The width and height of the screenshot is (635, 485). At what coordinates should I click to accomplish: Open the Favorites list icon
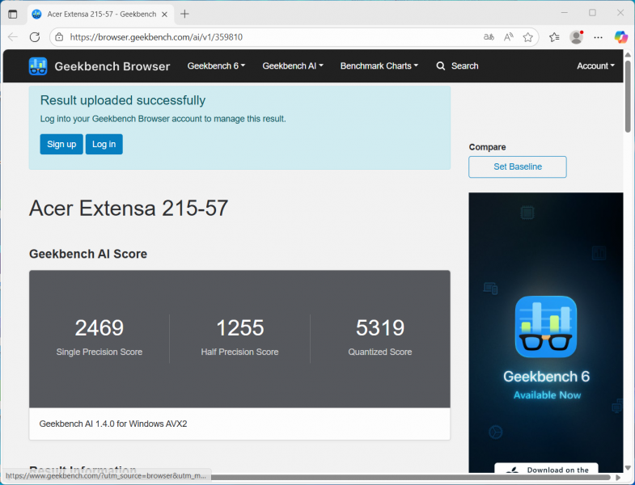[554, 37]
